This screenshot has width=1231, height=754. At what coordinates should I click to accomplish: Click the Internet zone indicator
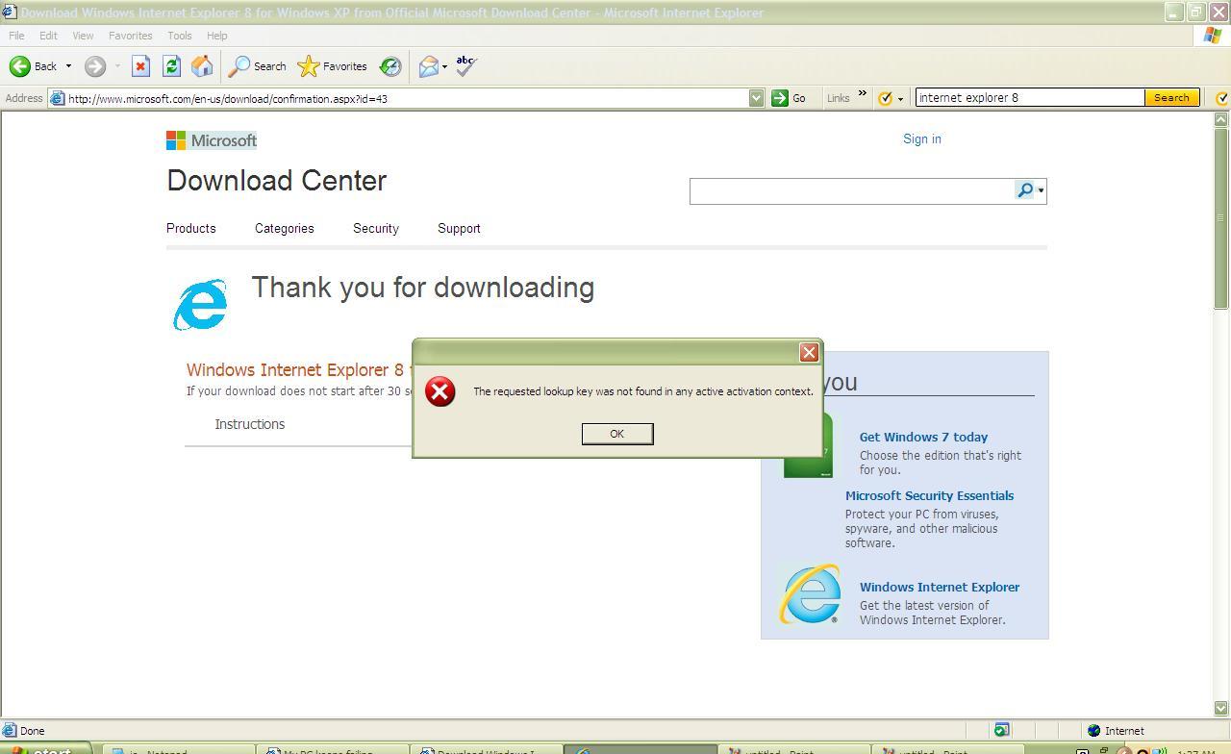coord(1116,731)
